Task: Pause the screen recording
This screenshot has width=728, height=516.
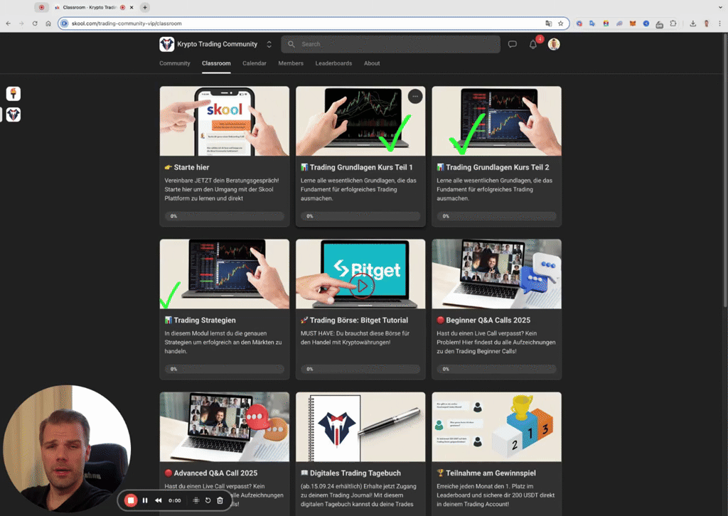Action: pos(145,500)
